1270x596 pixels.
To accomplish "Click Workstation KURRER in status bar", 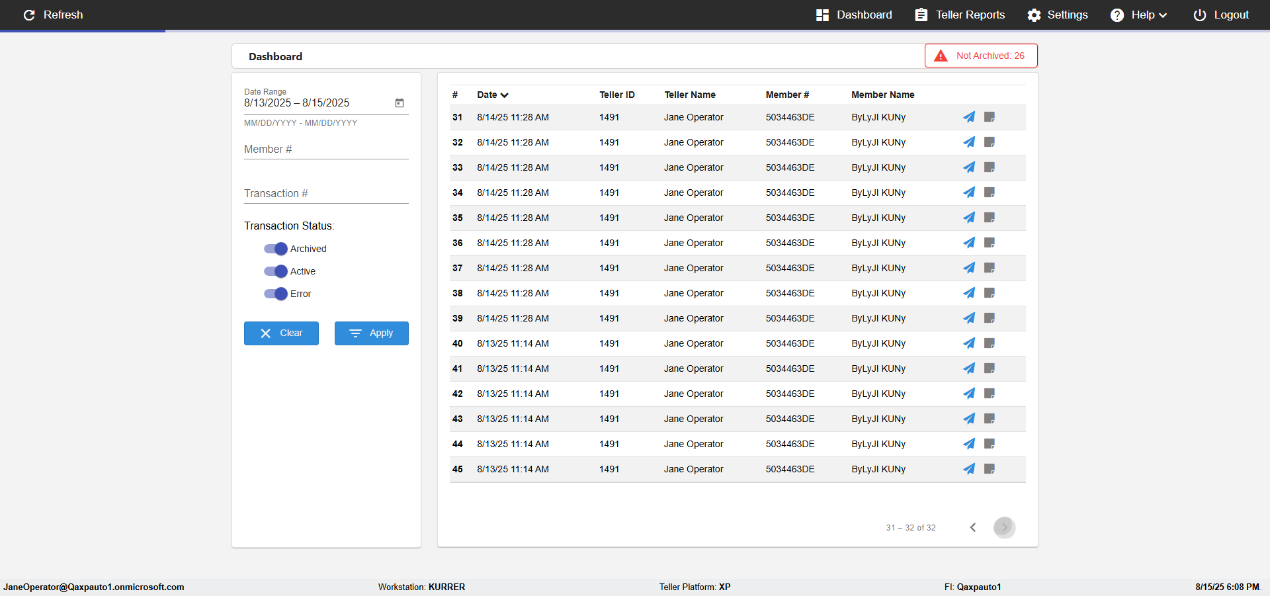I will coord(421,587).
